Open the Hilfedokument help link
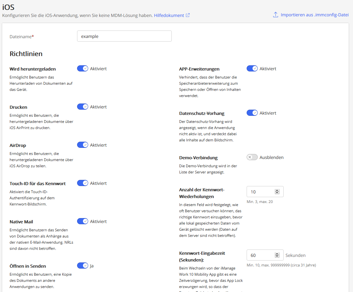 (169, 15)
